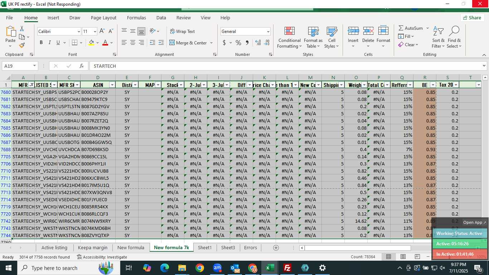Image resolution: width=489 pixels, height=275 pixels.
Task: Click the Orientation icon
Action: [152, 31]
